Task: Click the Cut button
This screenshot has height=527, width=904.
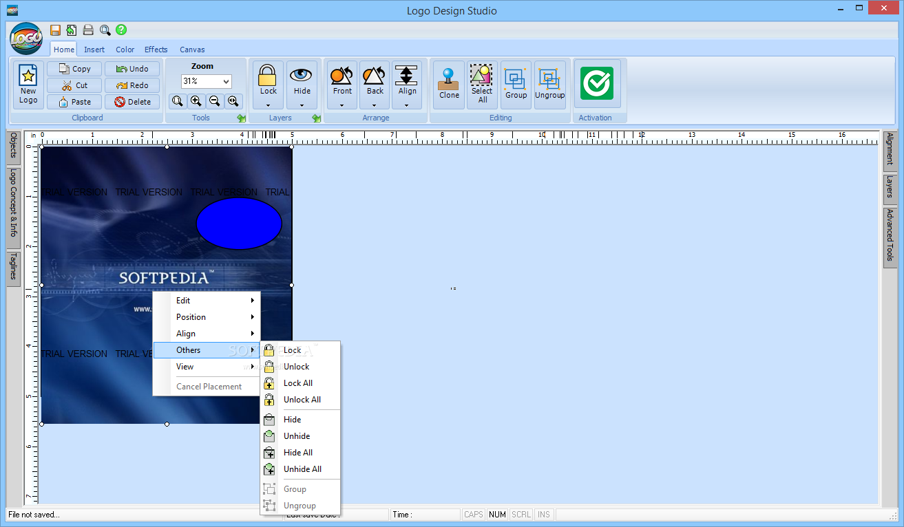Action: point(74,85)
